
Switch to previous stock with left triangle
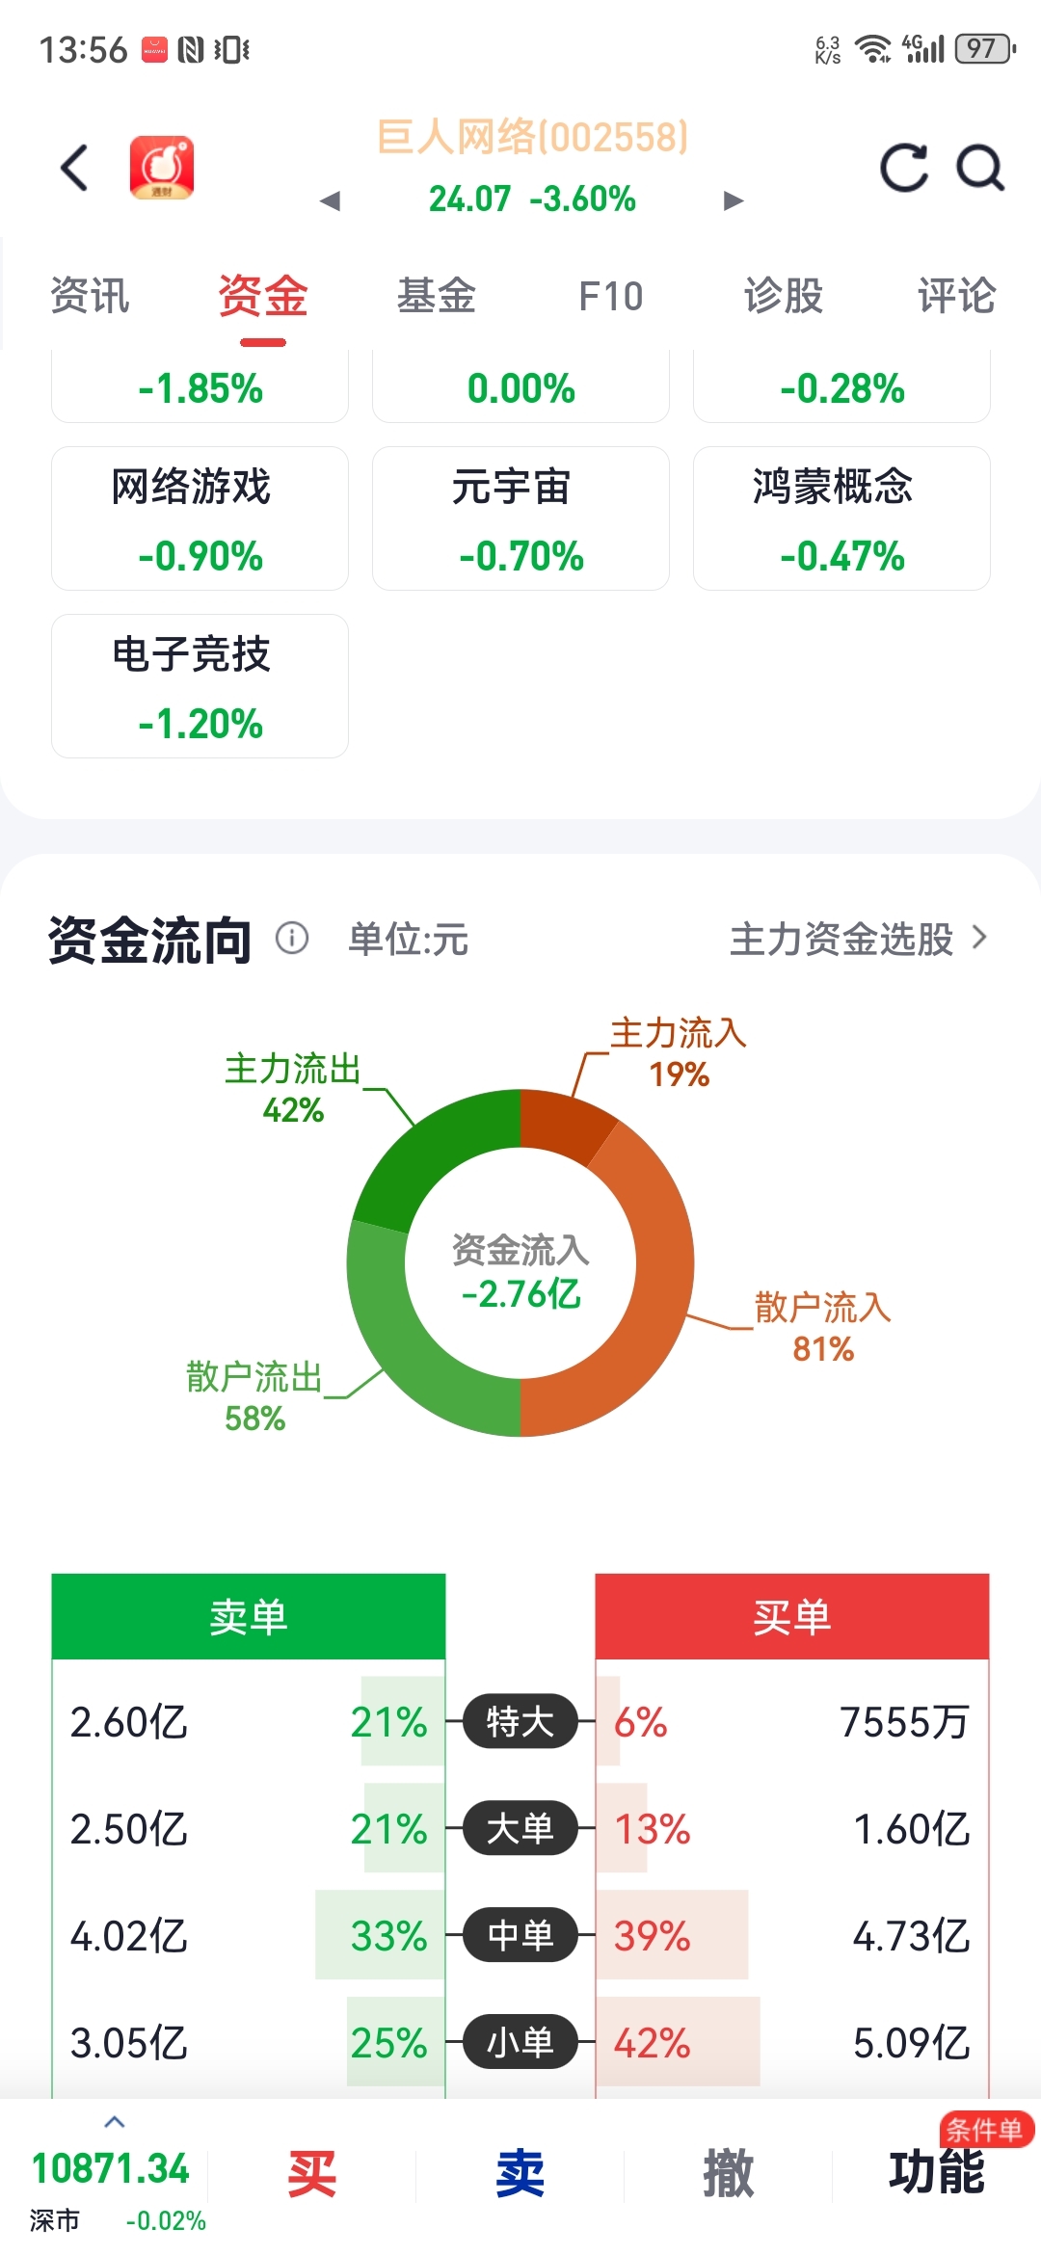coord(331,200)
